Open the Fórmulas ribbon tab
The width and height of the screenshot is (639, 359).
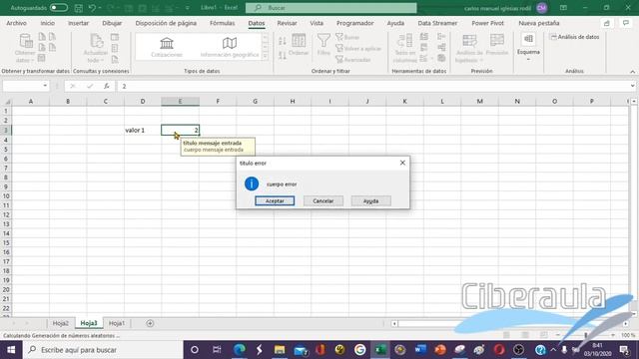pos(222,23)
